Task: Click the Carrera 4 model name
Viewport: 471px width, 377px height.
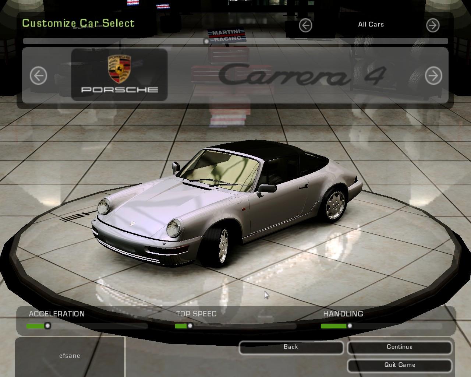Action: [x=302, y=75]
